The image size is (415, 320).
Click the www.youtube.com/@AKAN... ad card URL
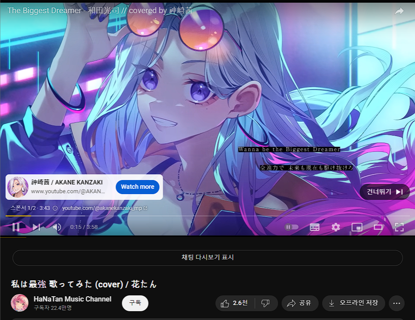coord(68,191)
